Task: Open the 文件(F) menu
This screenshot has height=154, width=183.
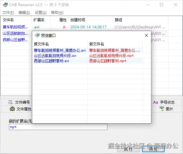Action: [8, 12]
